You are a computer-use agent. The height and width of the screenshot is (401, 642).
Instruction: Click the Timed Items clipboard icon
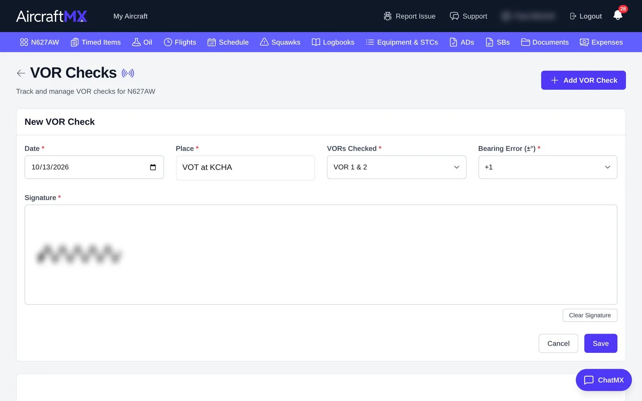coord(75,42)
